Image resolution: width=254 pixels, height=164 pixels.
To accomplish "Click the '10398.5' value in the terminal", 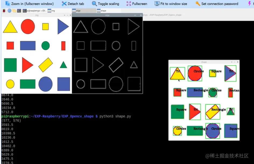I will click(x=8, y=133).
